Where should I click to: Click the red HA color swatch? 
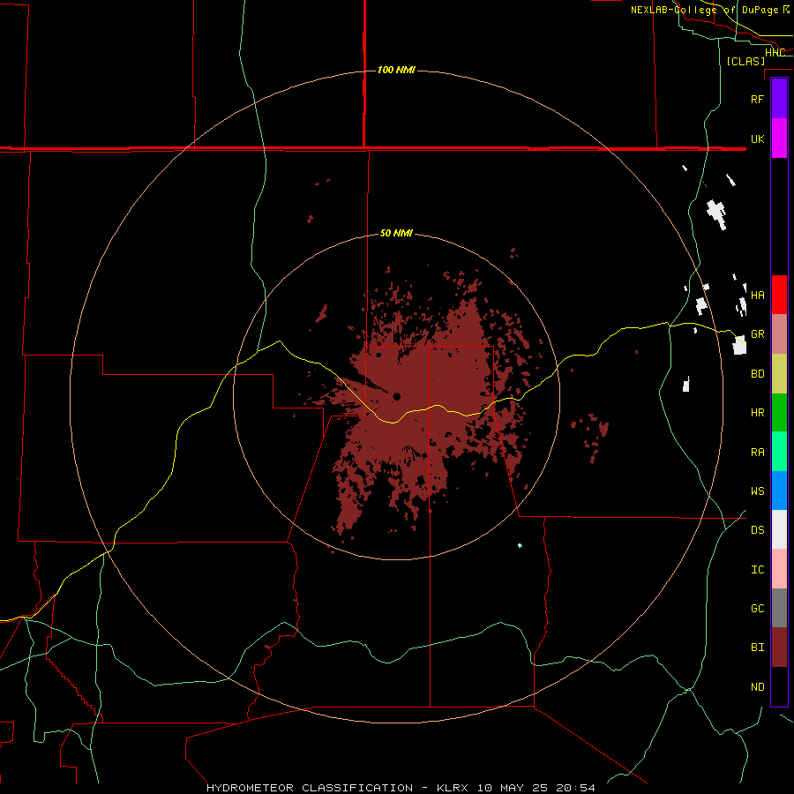click(779, 295)
